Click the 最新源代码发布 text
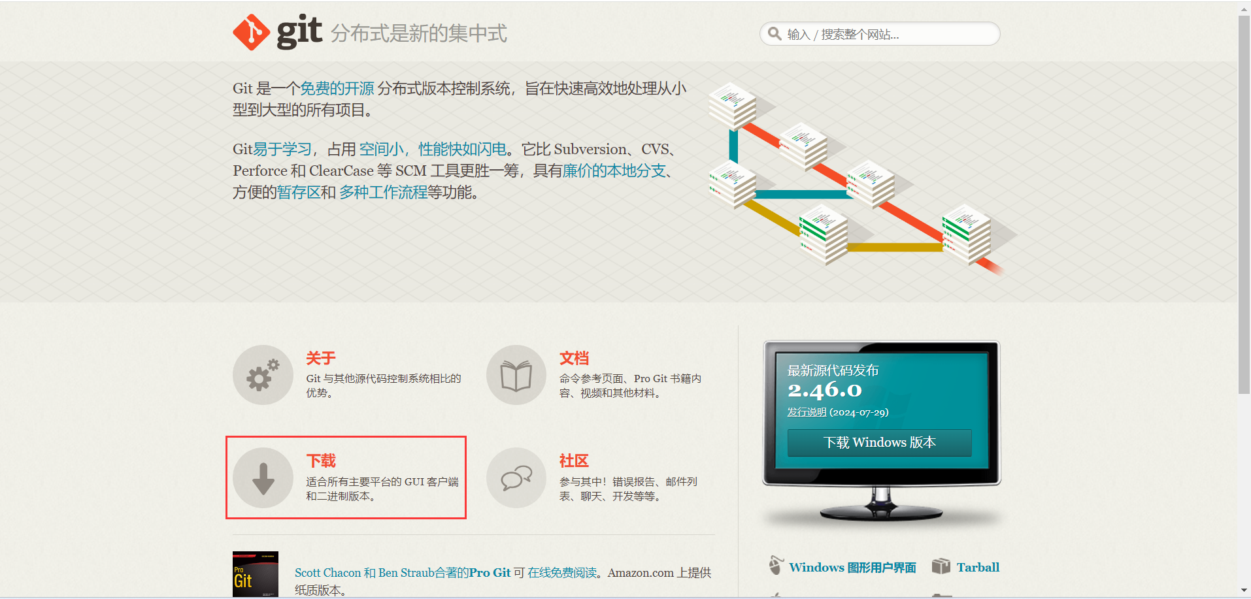Viewport: 1251px width, 599px height. click(833, 370)
